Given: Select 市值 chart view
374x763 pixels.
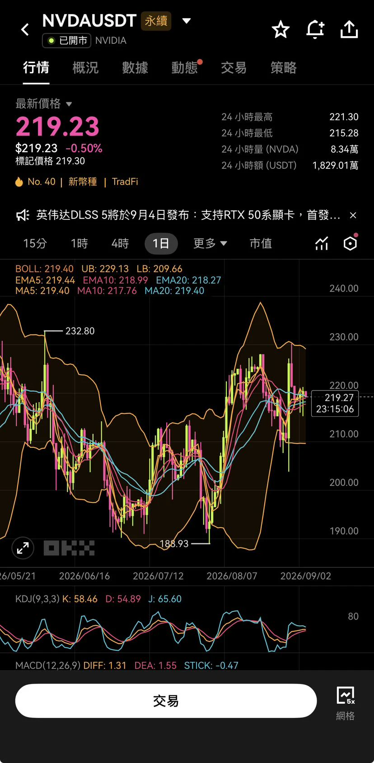Looking at the screenshot, I should [261, 243].
